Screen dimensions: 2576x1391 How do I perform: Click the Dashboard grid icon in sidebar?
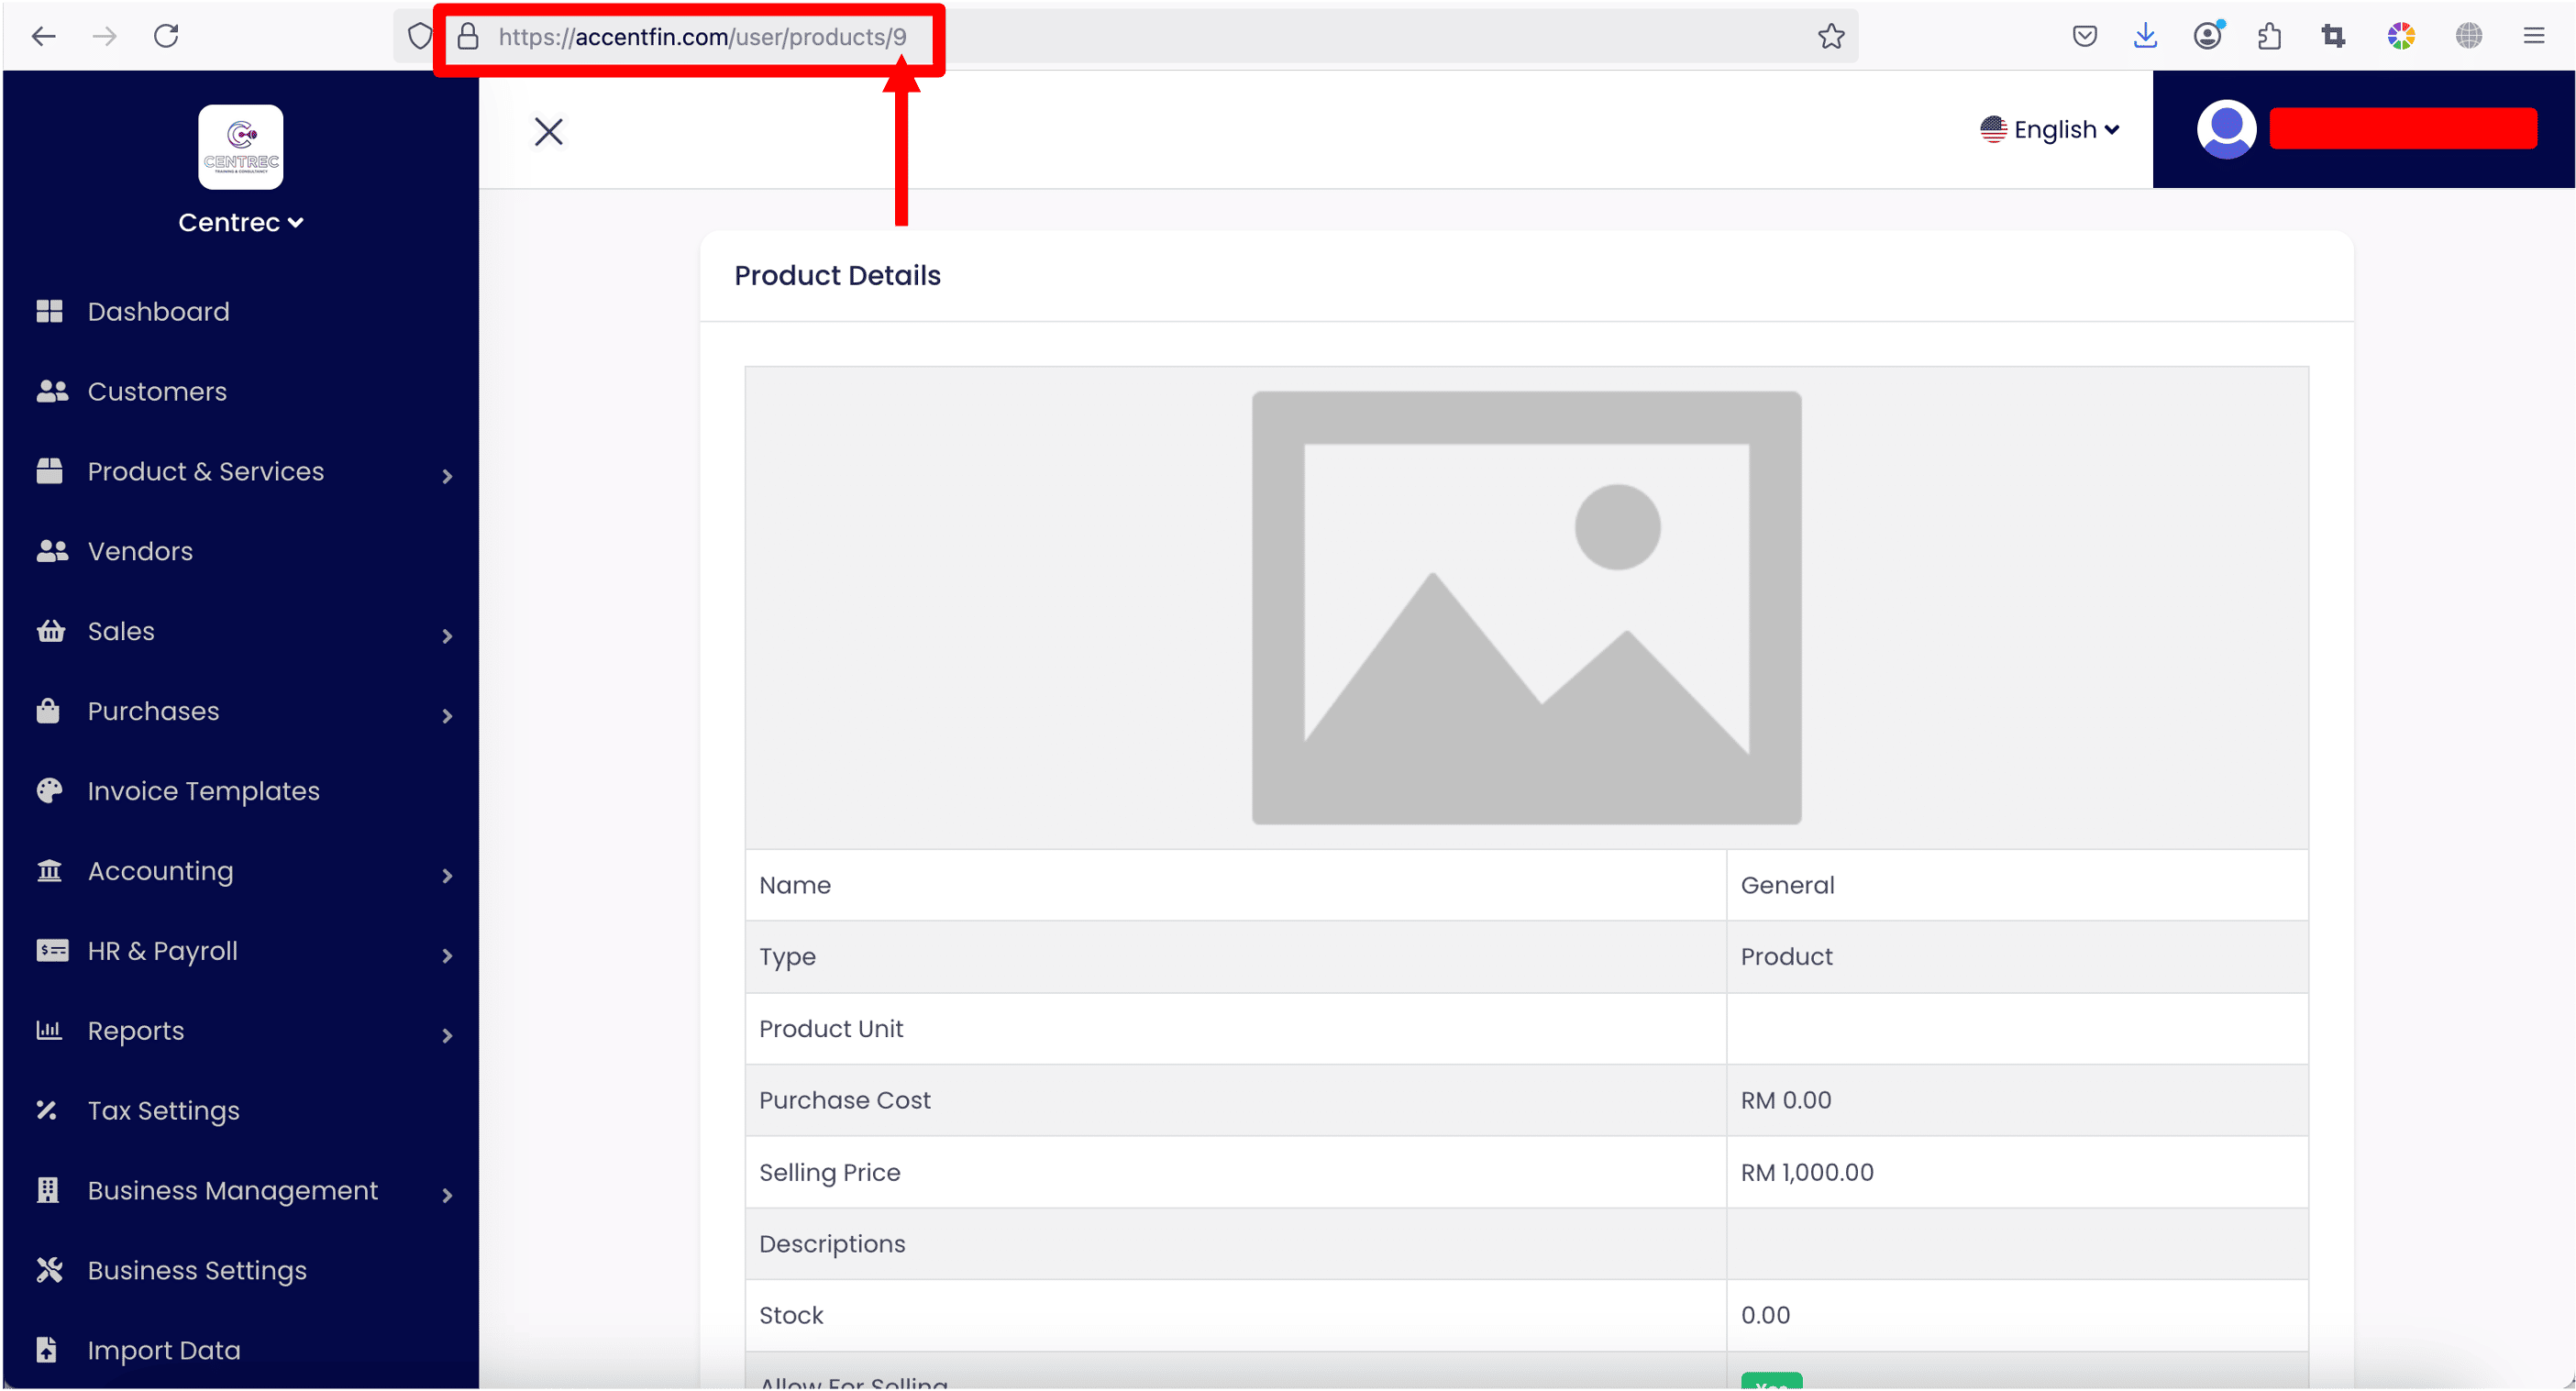49,311
